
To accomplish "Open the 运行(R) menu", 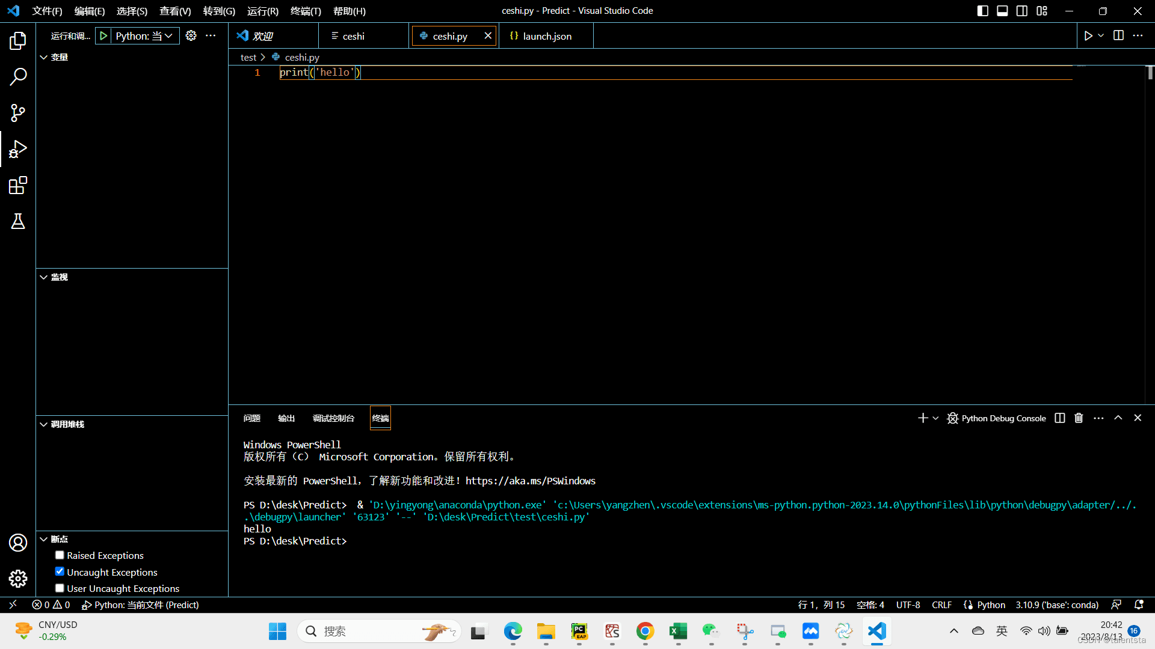I will coord(263,11).
